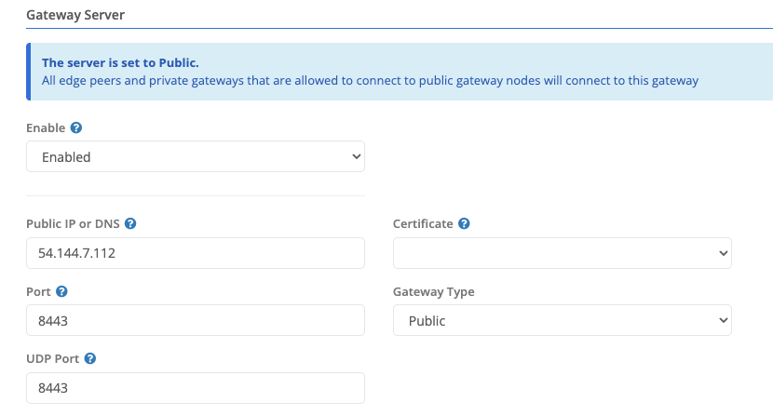Click the UDP Port label text
The image size is (773, 415).
(x=53, y=358)
